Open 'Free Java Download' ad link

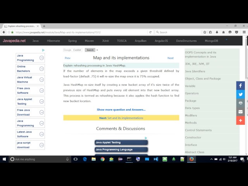click(x=30, y=112)
